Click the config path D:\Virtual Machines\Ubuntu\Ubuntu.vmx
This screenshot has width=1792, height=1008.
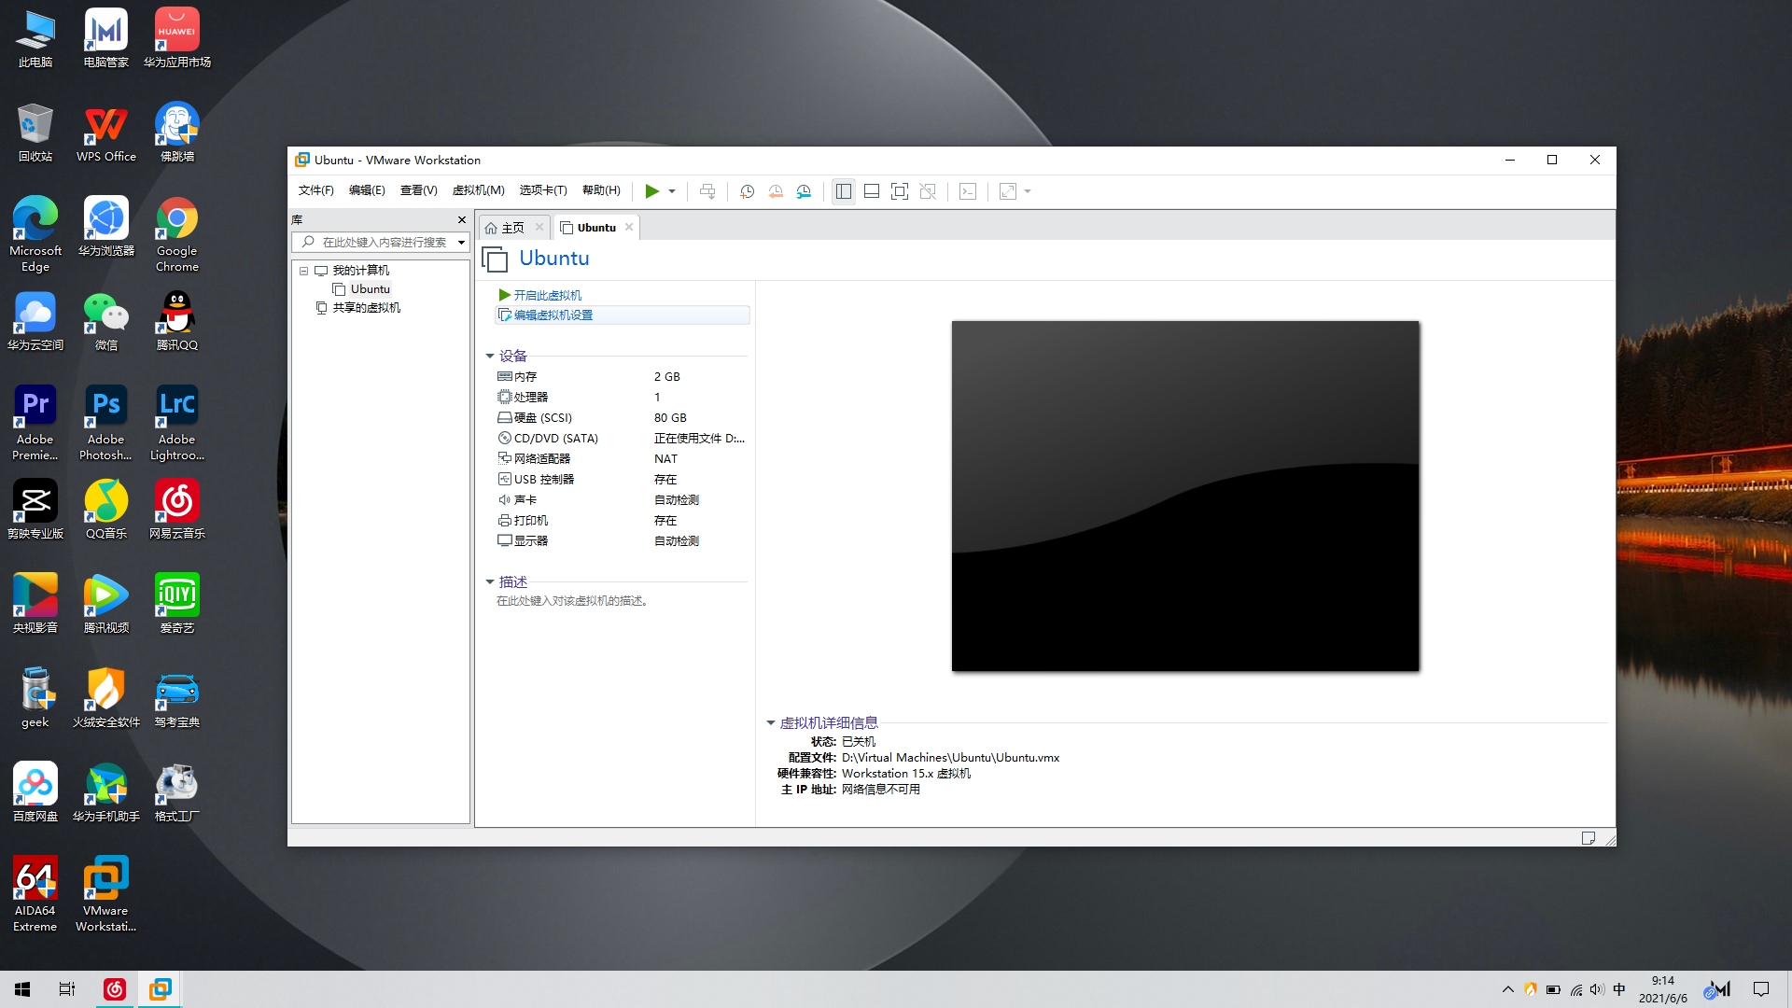[x=950, y=758]
